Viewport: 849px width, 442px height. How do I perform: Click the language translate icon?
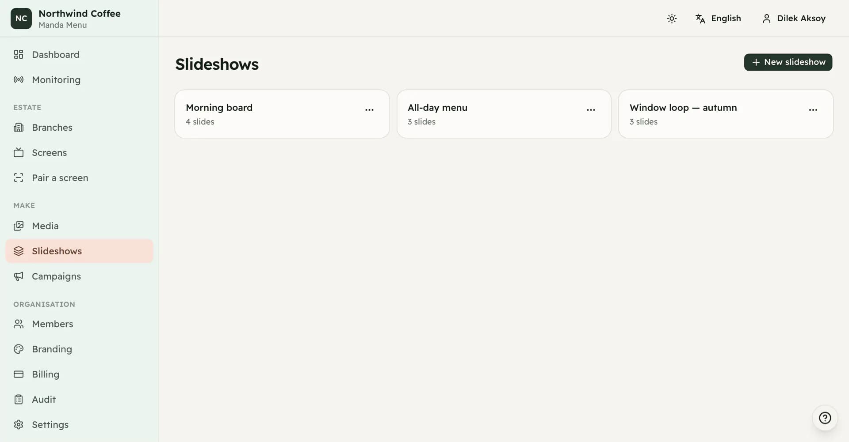pos(700,19)
